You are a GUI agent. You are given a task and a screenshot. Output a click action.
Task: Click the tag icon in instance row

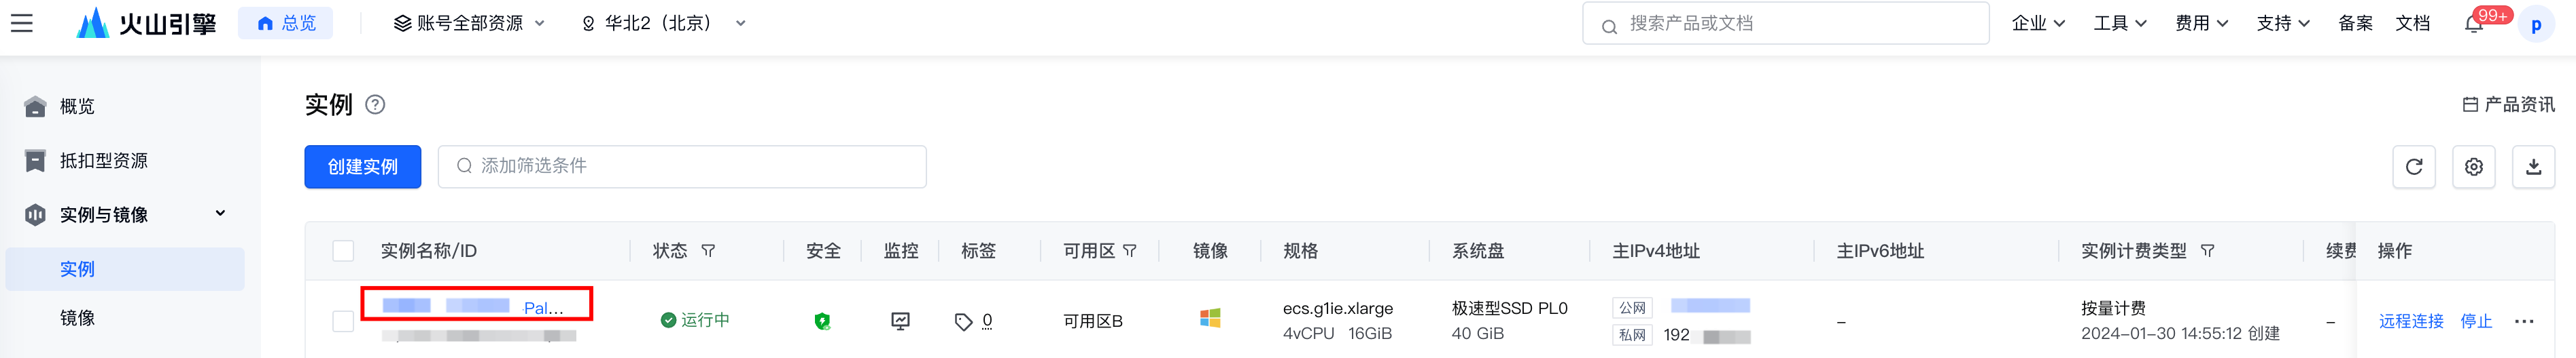tap(963, 321)
